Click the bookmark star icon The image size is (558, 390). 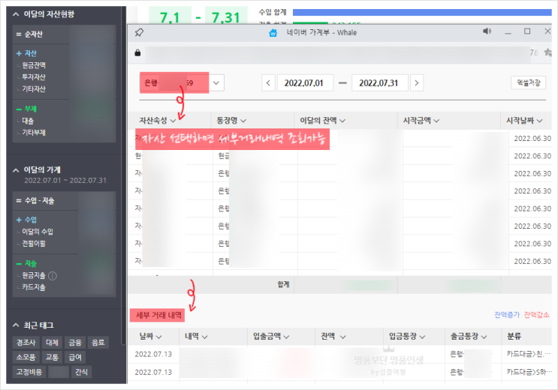click(x=548, y=52)
